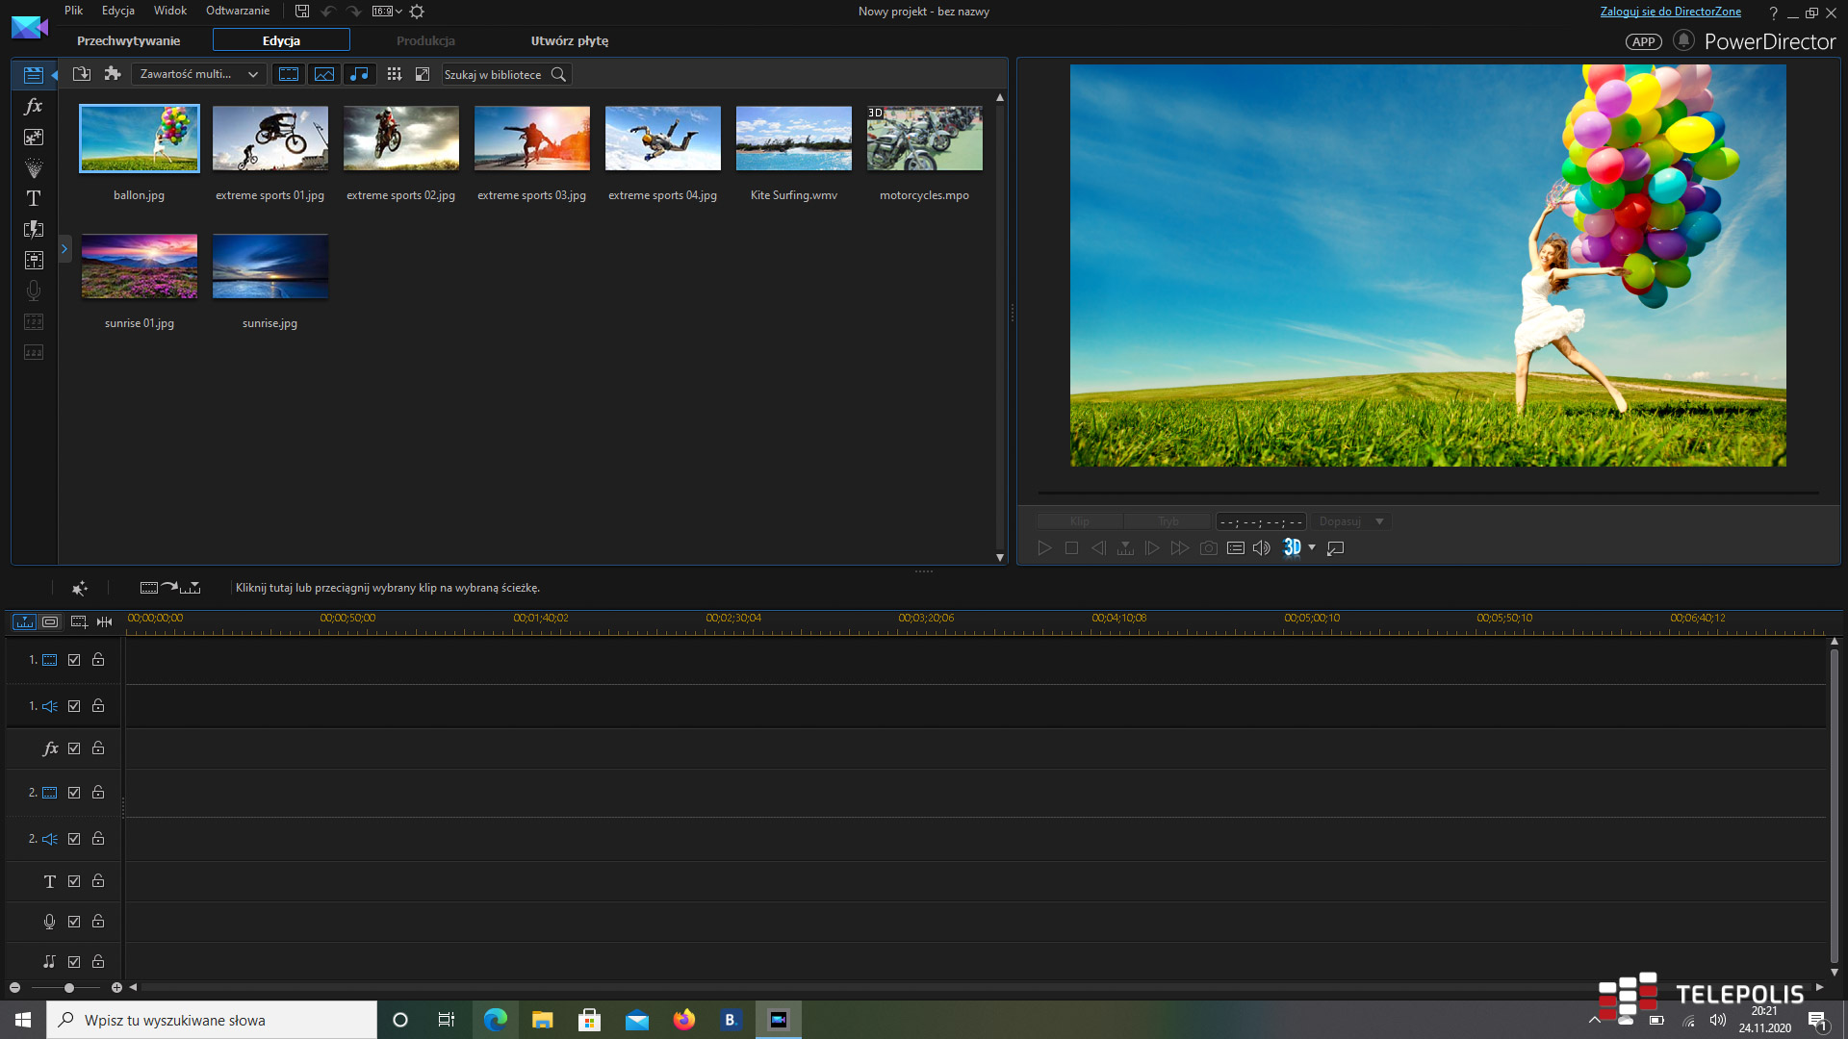Click the magic tools wand icon
1848x1039 pixels.
[80, 588]
